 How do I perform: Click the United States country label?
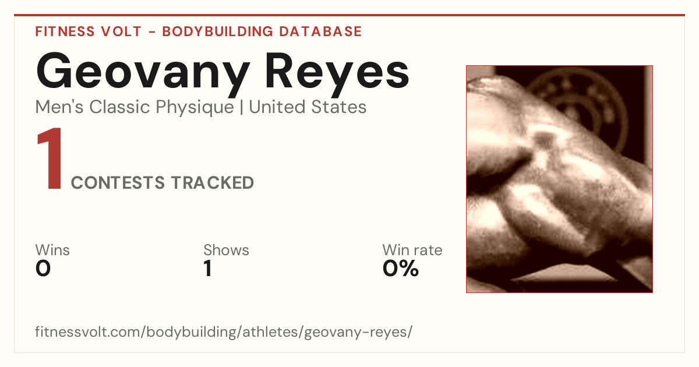[308, 107]
